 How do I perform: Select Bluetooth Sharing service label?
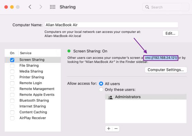click(34, 100)
